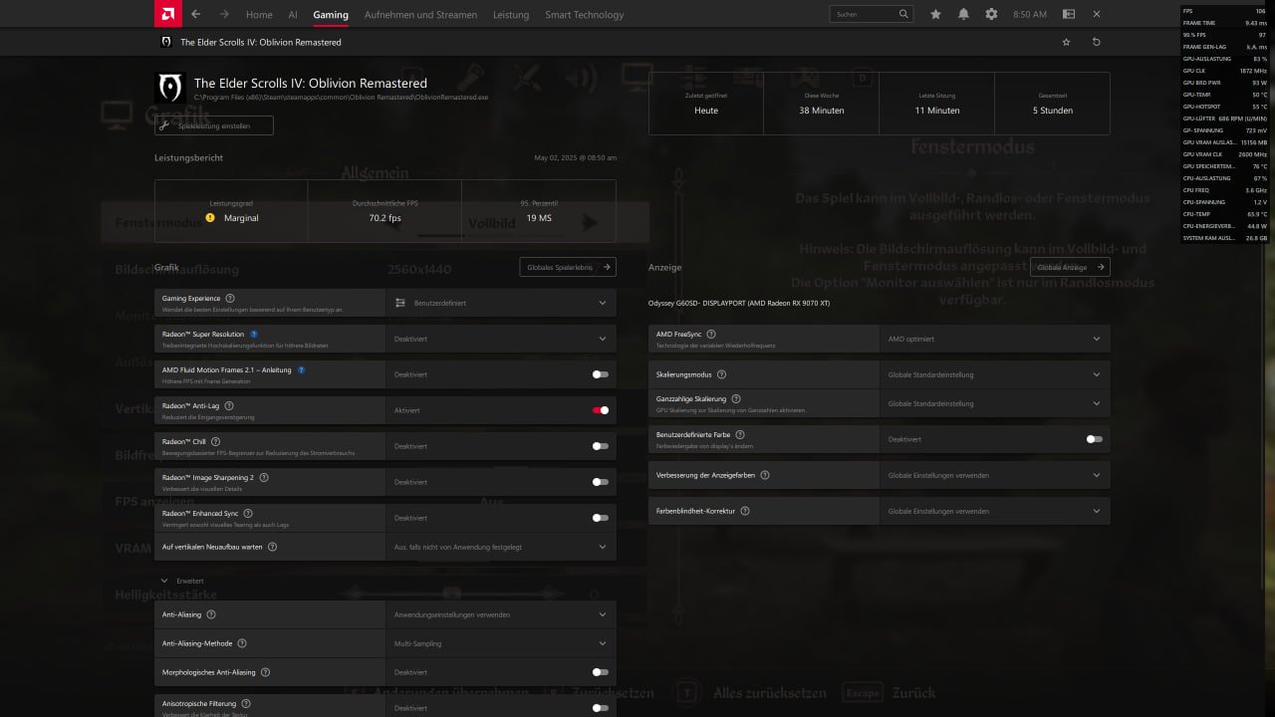Click the Oblivion game icon in the sub-header

(x=166, y=42)
